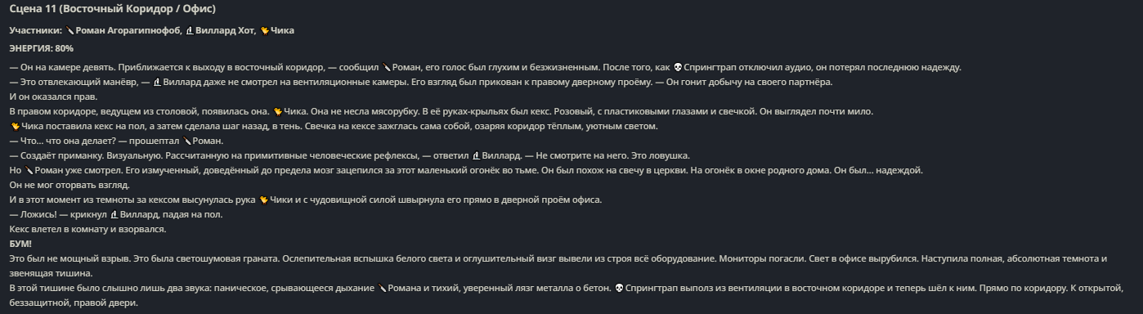The height and width of the screenshot is (314, 1143).
Task: Click the microscope icon after 'ответил'
Action: tap(477, 156)
